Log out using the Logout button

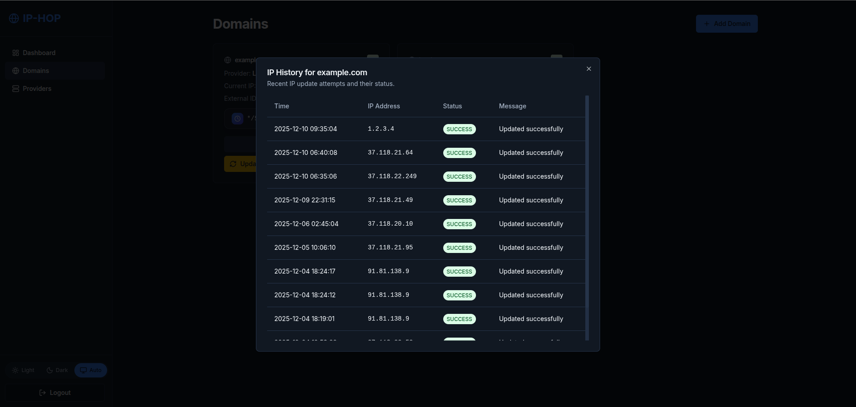tap(55, 393)
